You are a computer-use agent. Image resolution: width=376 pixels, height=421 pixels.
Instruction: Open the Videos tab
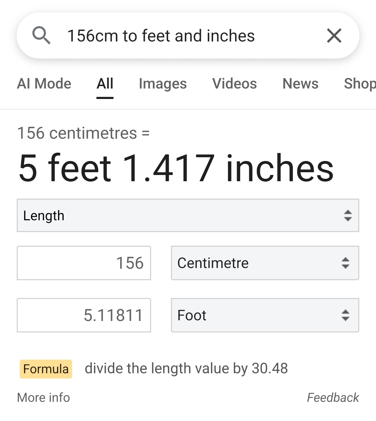tap(235, 84)
